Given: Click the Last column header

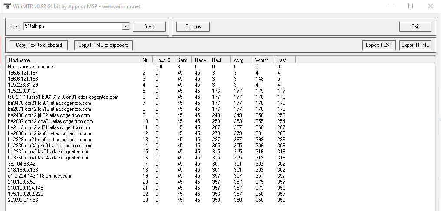Looking at the screenshot, I should click(285, 60).
